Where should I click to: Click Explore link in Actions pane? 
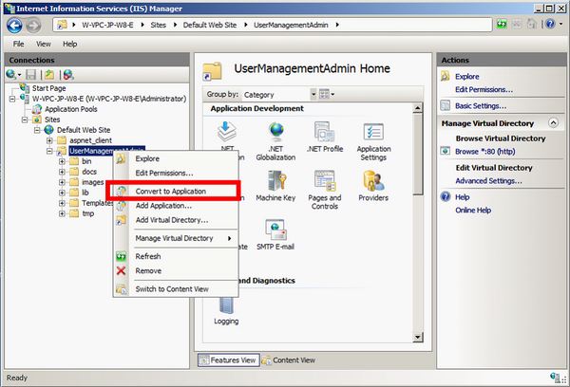pyautogui.click(x=467, y=77)
